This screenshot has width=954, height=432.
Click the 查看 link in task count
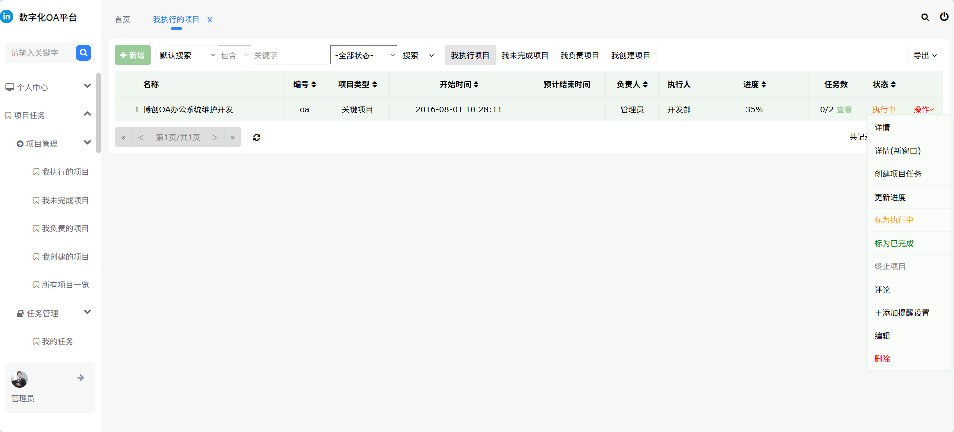(844, 109)
